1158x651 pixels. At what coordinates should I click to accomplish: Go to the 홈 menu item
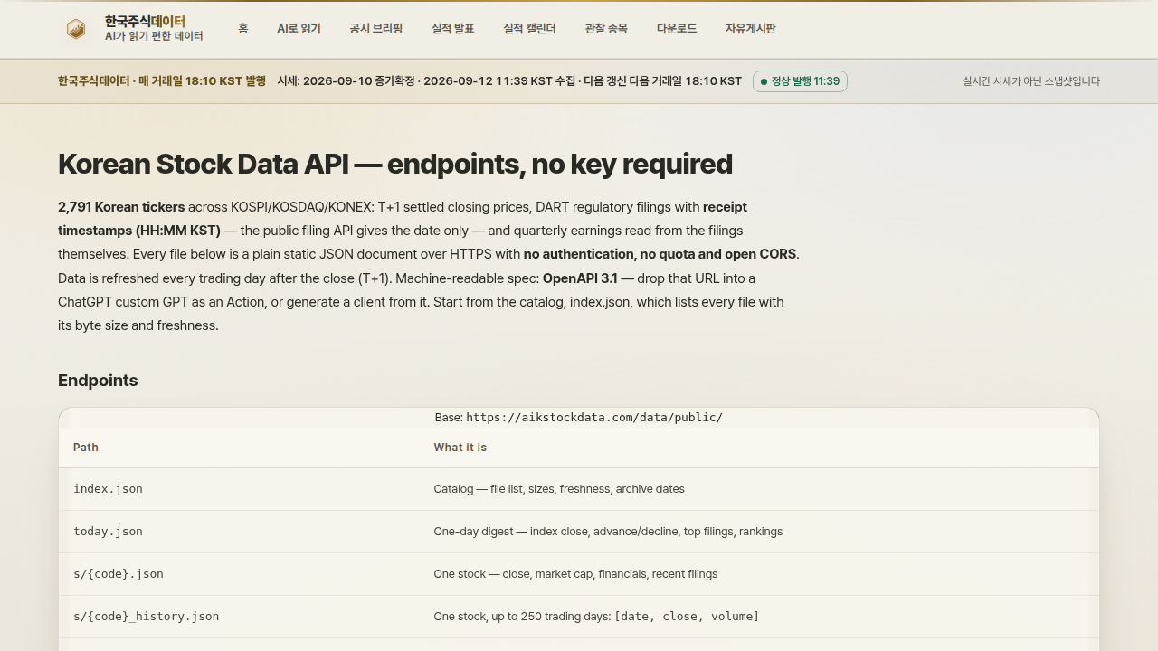tap(243, 29)
